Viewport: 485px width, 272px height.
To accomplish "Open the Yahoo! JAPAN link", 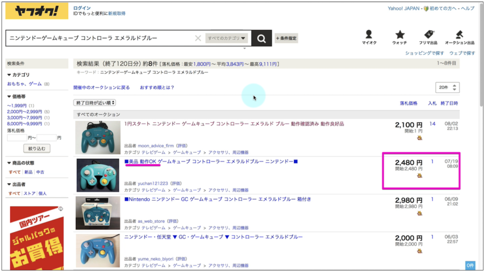I will (x=404, y=9).
